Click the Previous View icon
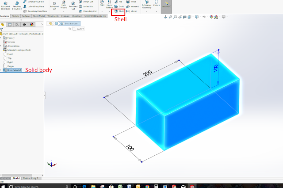The width and height of the screenshot is (283, 188). click(x=180, y=17)
